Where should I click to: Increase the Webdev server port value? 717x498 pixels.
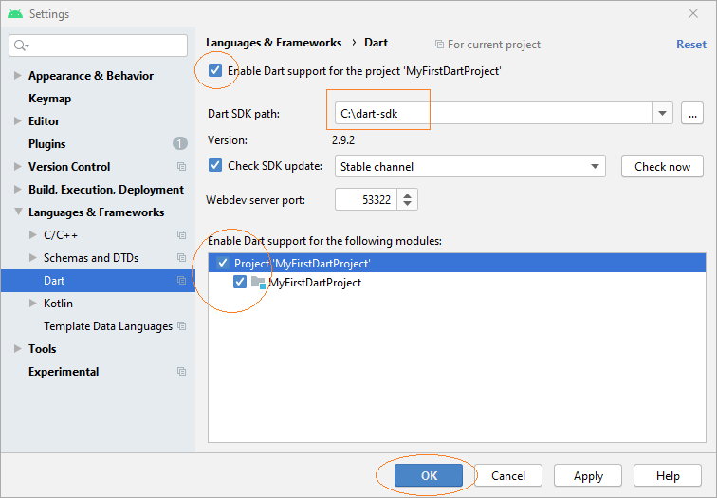(408, 195)
